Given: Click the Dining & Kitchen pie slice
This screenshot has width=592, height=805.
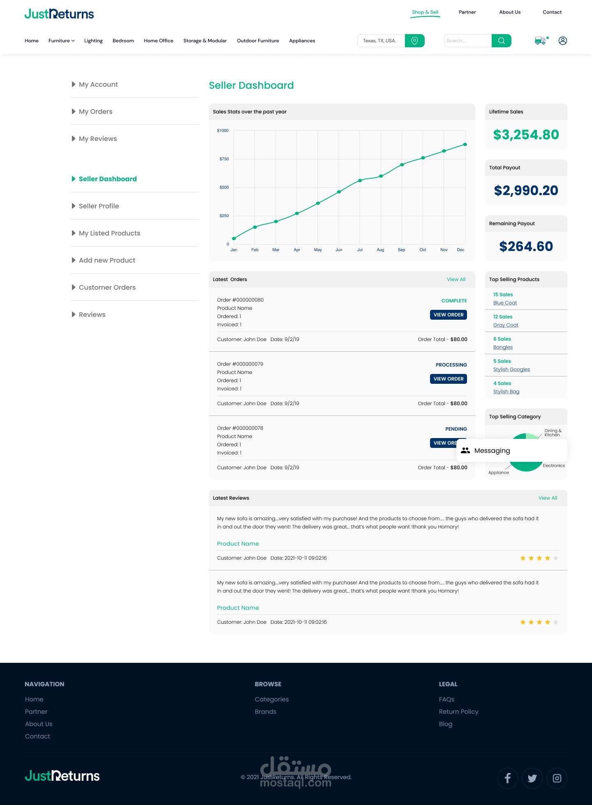Looking at the screenshot, I should (x=532, y=436).
